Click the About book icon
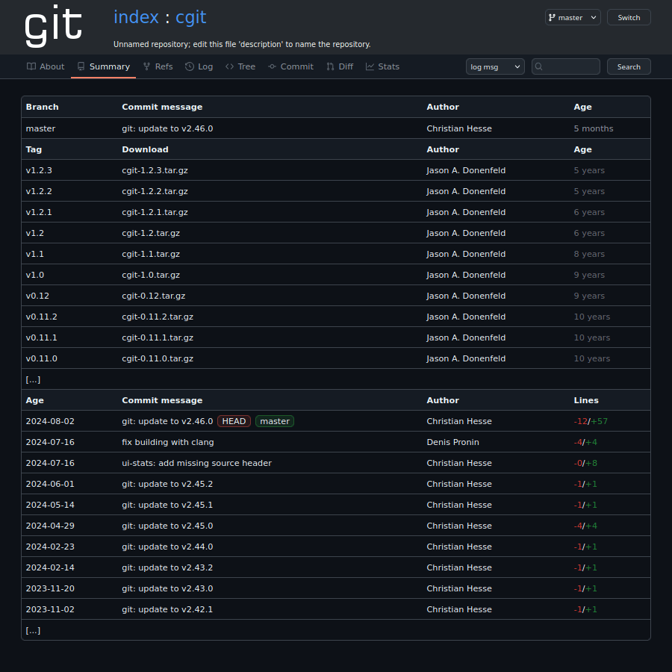This screenshot has width=672, height=672. [x=31, y=66]
